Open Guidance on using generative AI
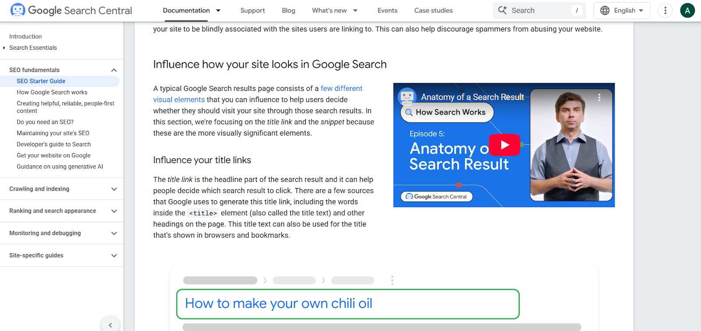This screenshot has width=701, height=331. coord(60,167)
